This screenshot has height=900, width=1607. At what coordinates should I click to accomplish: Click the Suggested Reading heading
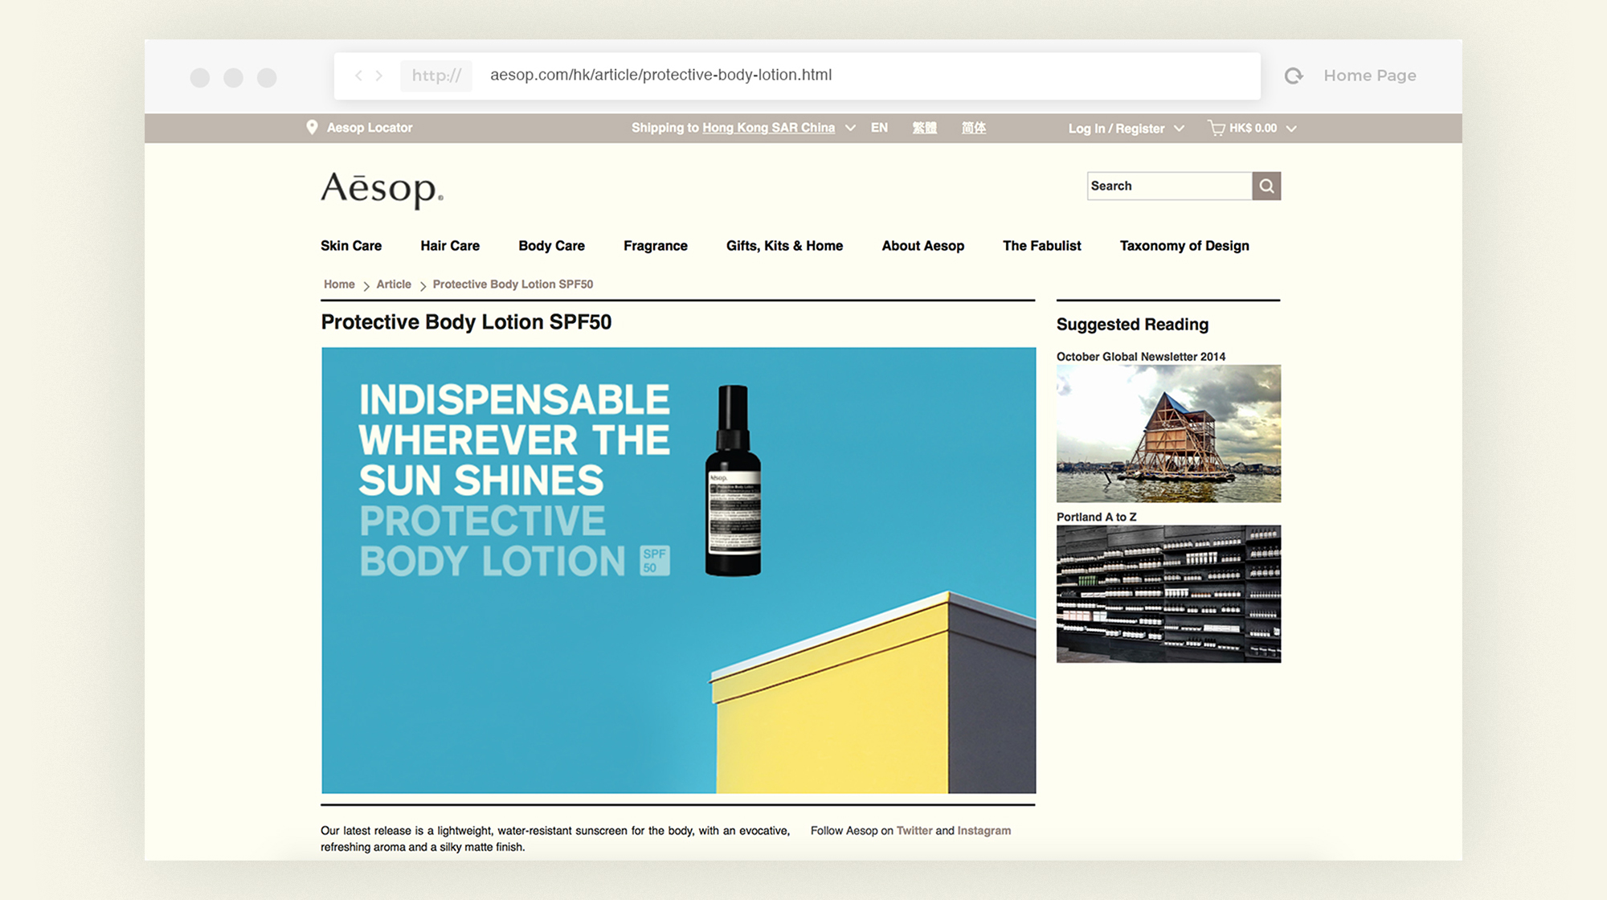(1132, 325)
